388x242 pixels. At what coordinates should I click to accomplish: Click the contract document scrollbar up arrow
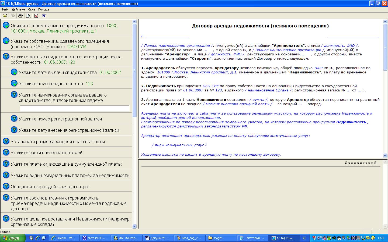pyautogui.click(x=385, y=22)
